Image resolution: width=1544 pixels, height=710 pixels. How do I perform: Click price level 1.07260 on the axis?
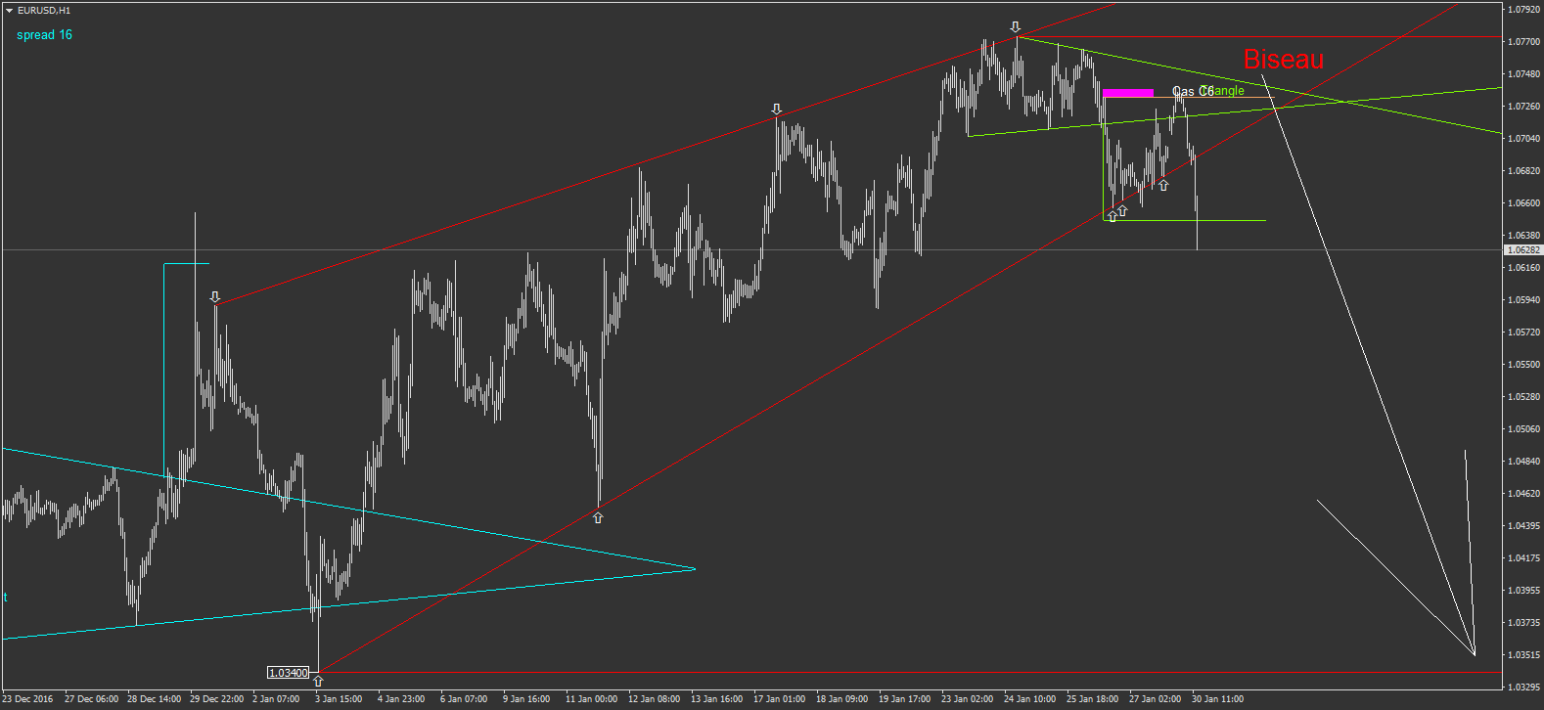1525,107
